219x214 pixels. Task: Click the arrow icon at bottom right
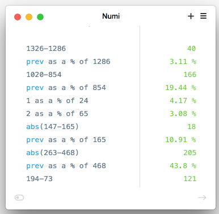click(202, 198)
